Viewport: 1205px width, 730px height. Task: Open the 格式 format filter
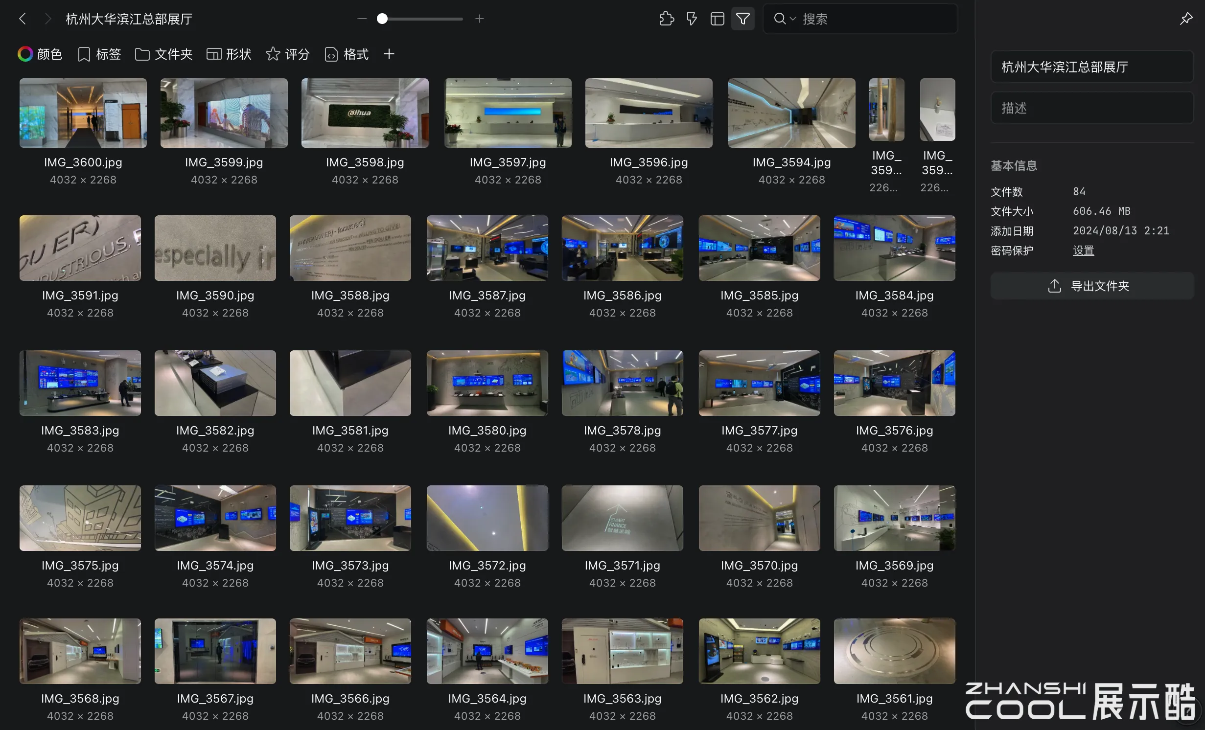point(347,54)
